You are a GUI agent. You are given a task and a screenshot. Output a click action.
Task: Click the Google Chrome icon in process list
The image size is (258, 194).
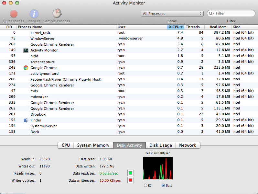tap(26, 68)
